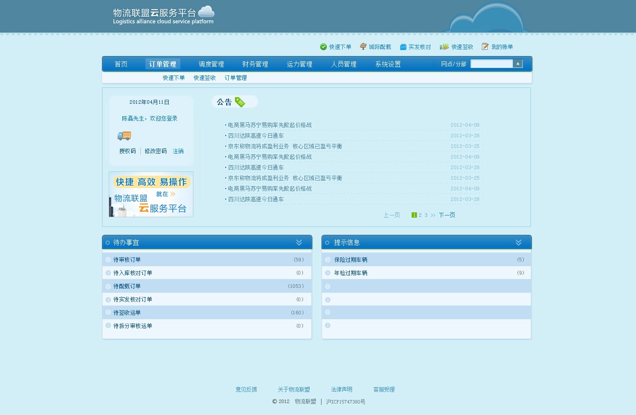Jump to page 3 of announcements
The image size is (636, 415).
pos(426,215)
